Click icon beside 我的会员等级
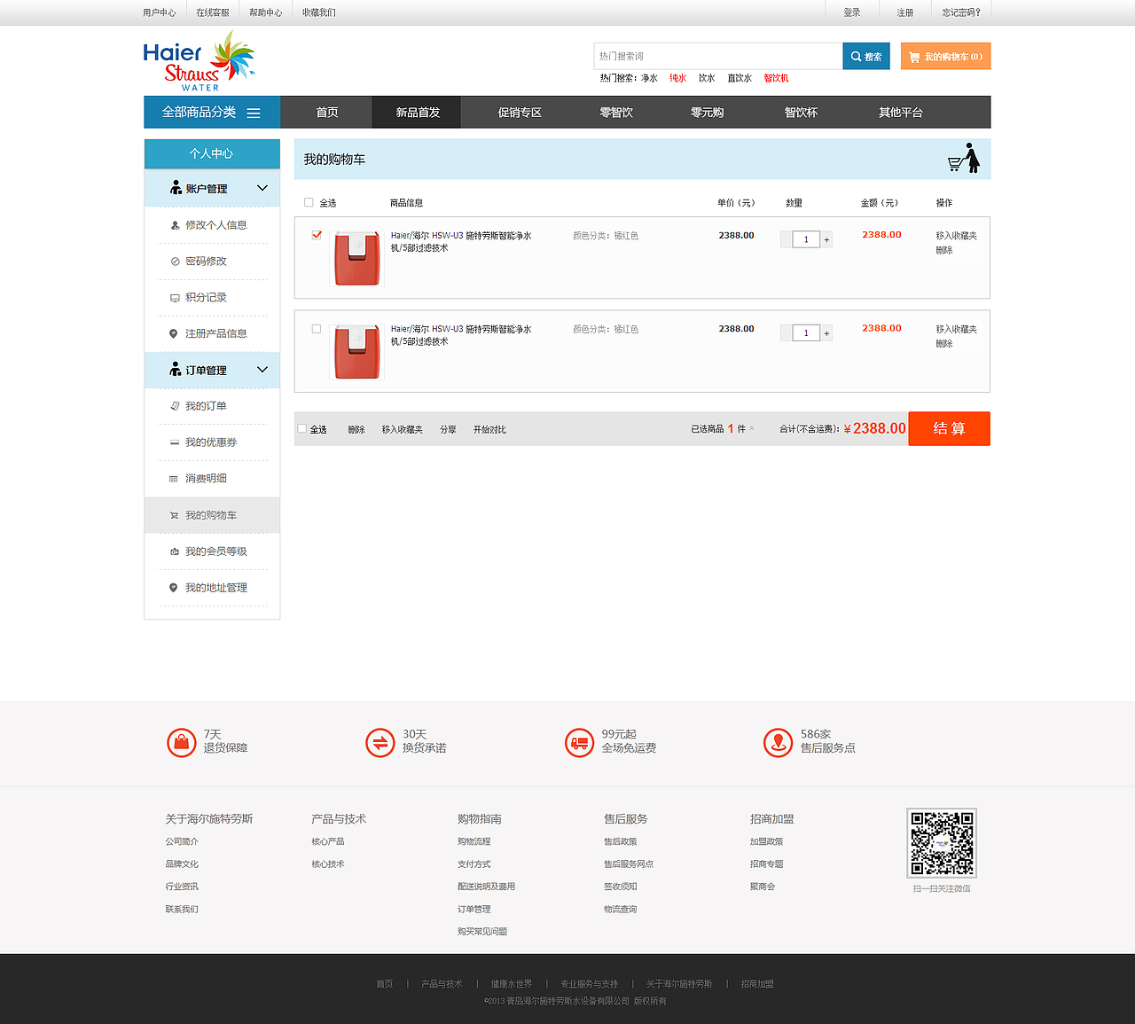1135x1024 pixels. 175,551
